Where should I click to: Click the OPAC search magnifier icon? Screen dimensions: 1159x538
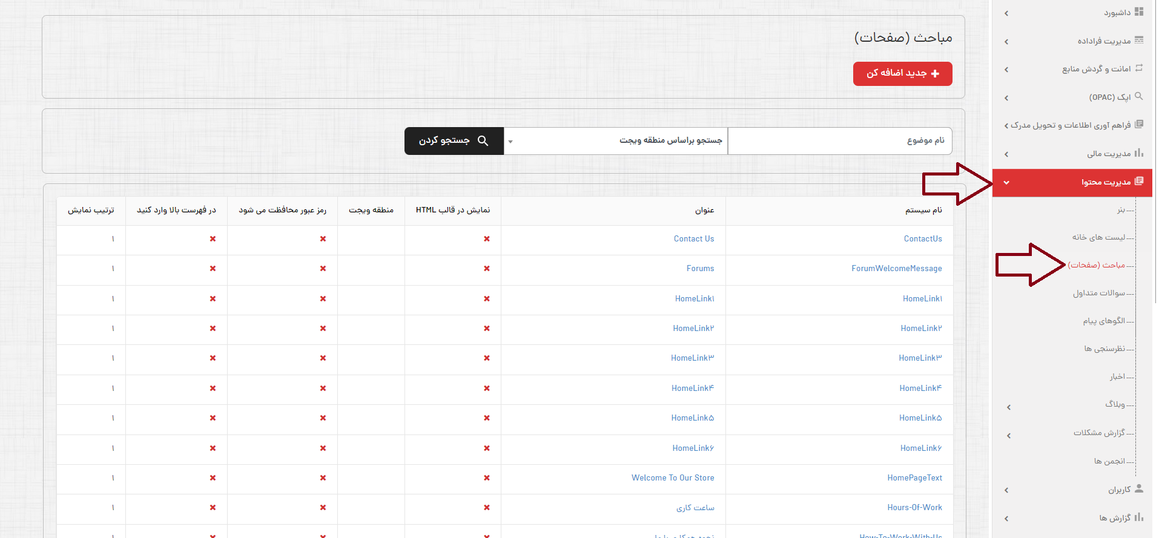pyautogui.click(x=1139, y=96)
